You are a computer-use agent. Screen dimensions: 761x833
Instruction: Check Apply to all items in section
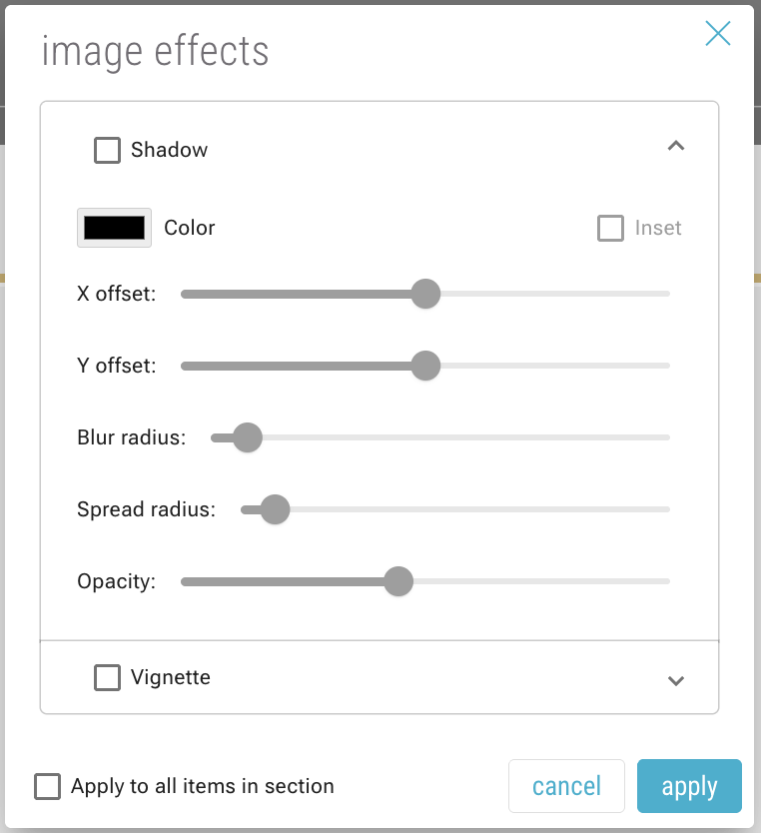point(47,786)
